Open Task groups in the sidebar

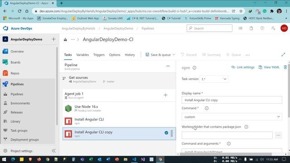click(x=19, y=130)
